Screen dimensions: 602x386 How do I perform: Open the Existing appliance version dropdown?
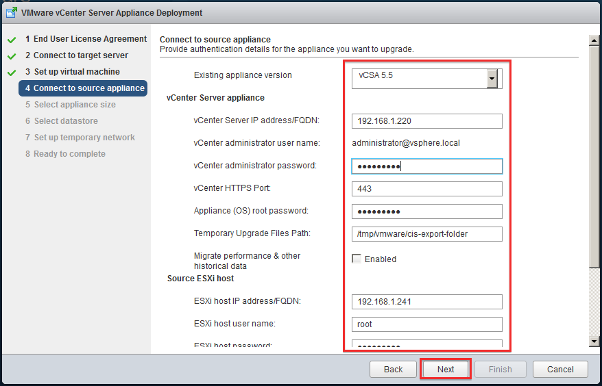(x=492, y=79)
